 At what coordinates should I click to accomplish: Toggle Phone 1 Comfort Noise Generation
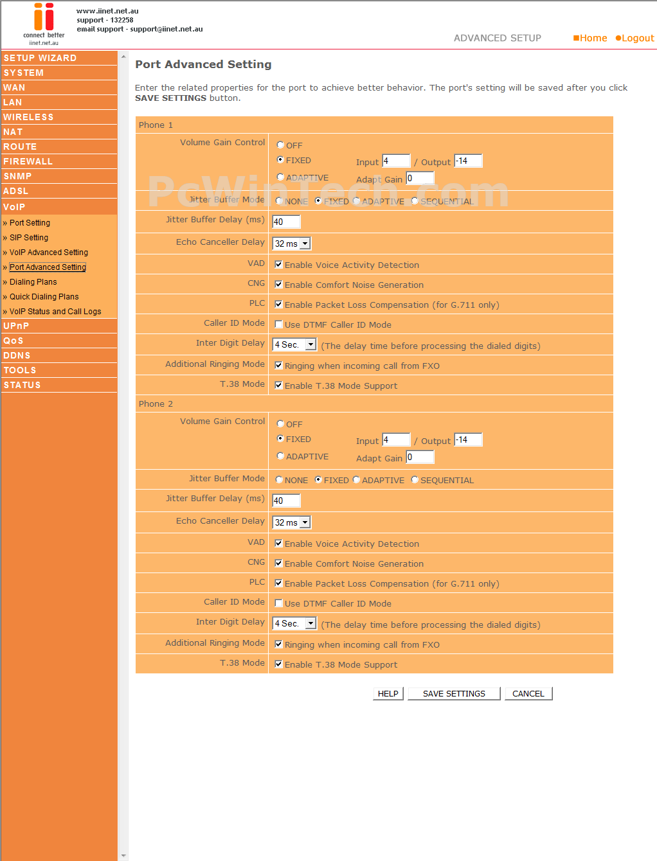(x=279, y=284)
